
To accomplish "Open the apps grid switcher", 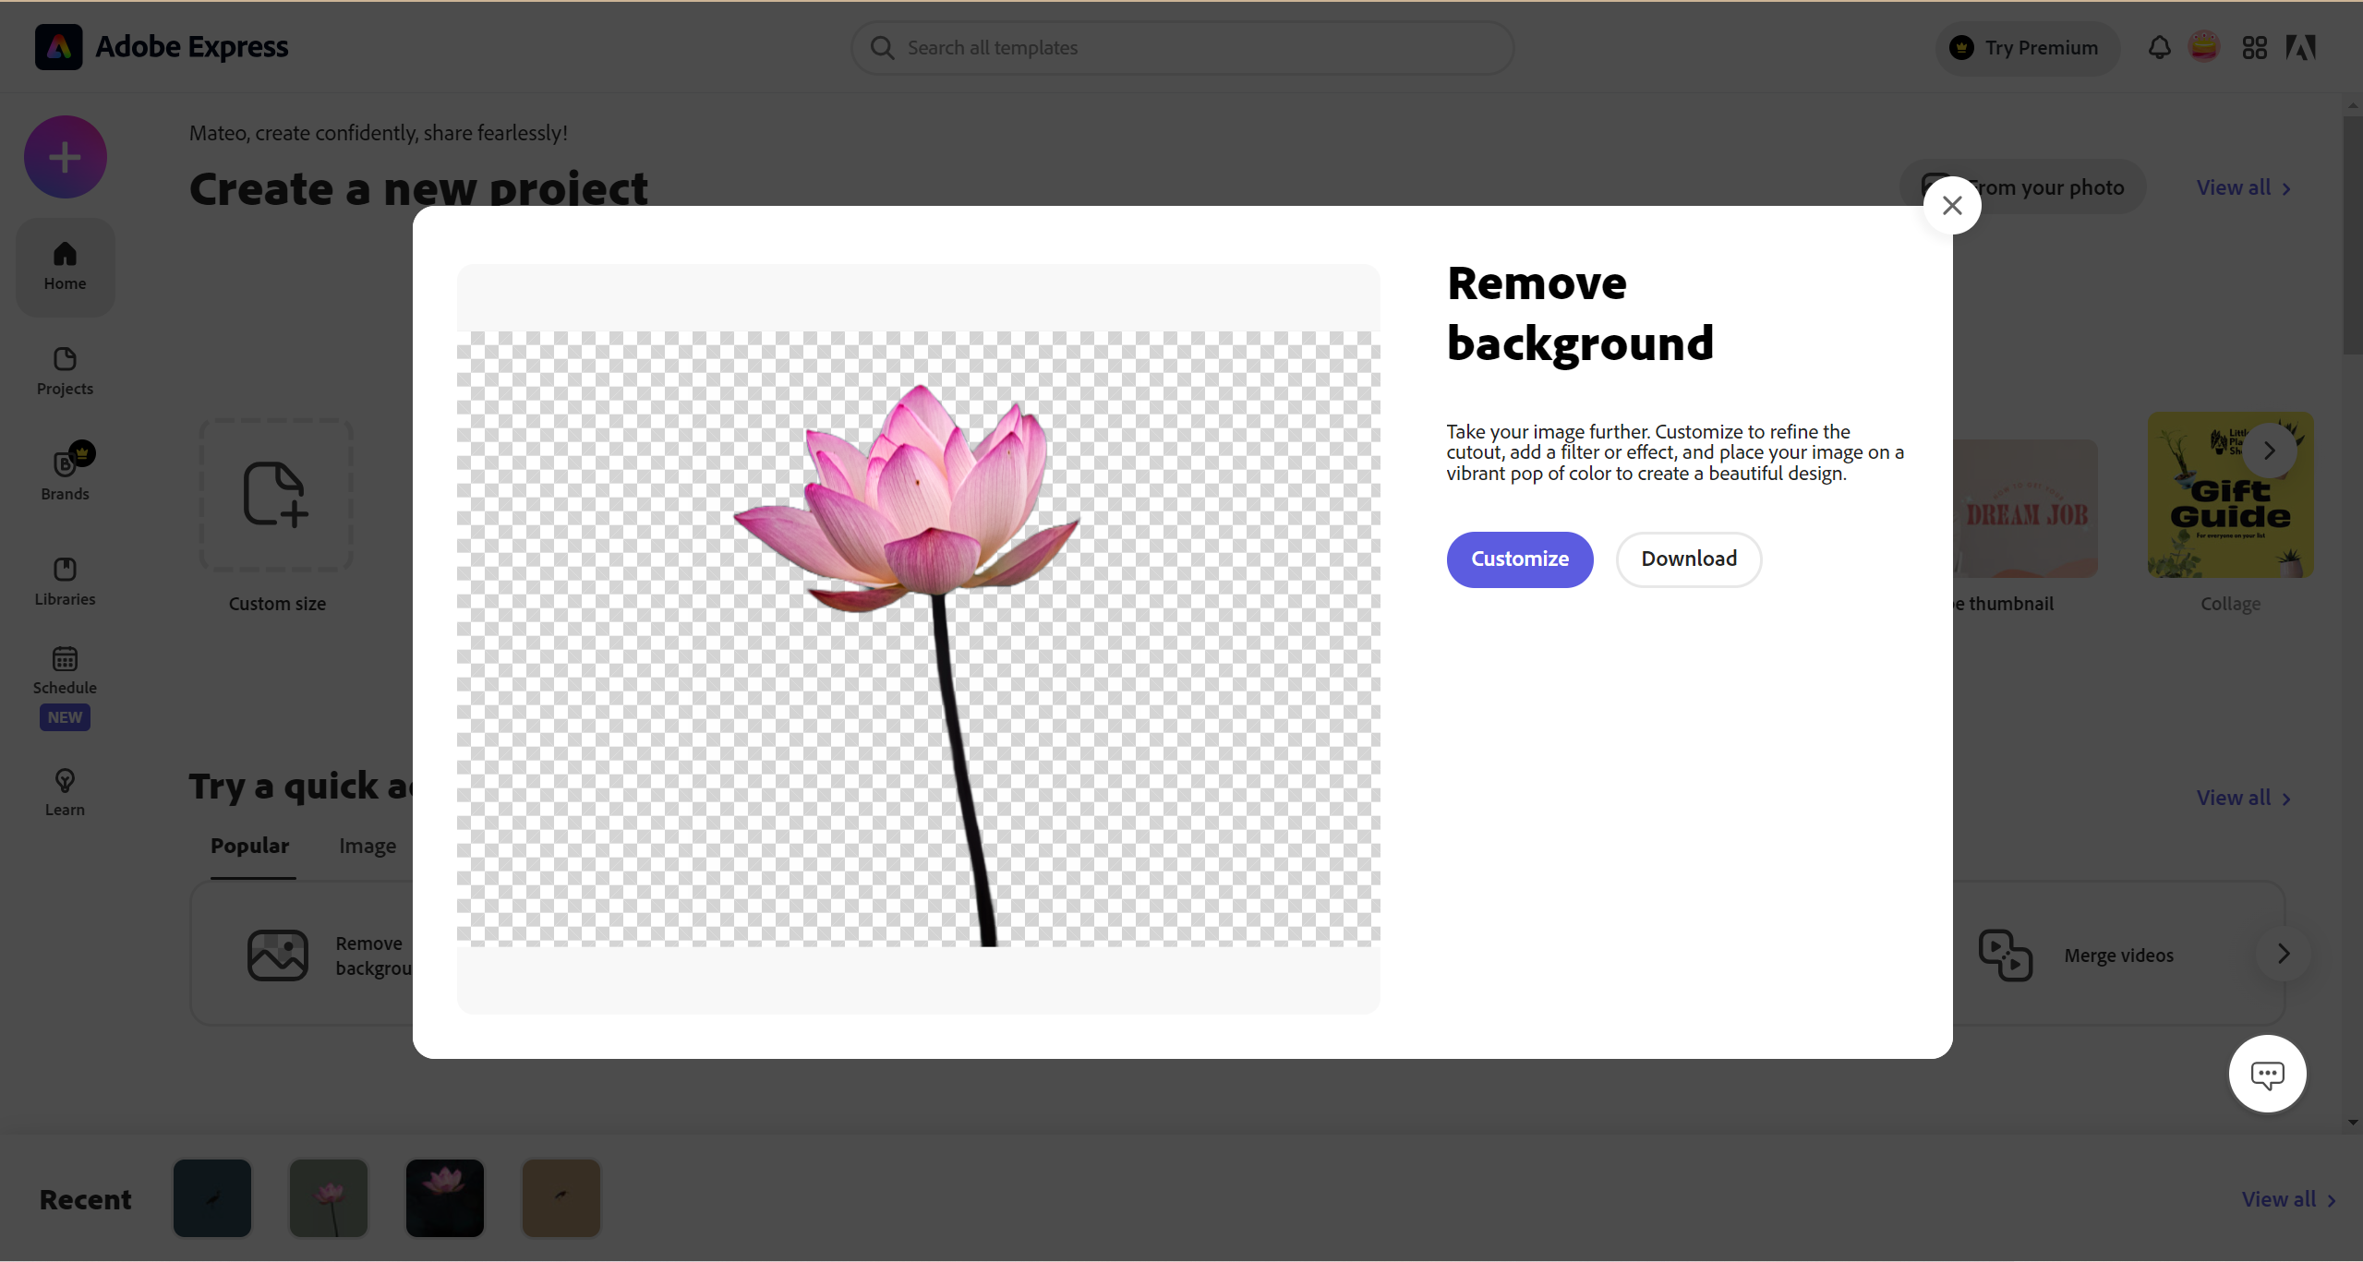I will point(2255,47).
